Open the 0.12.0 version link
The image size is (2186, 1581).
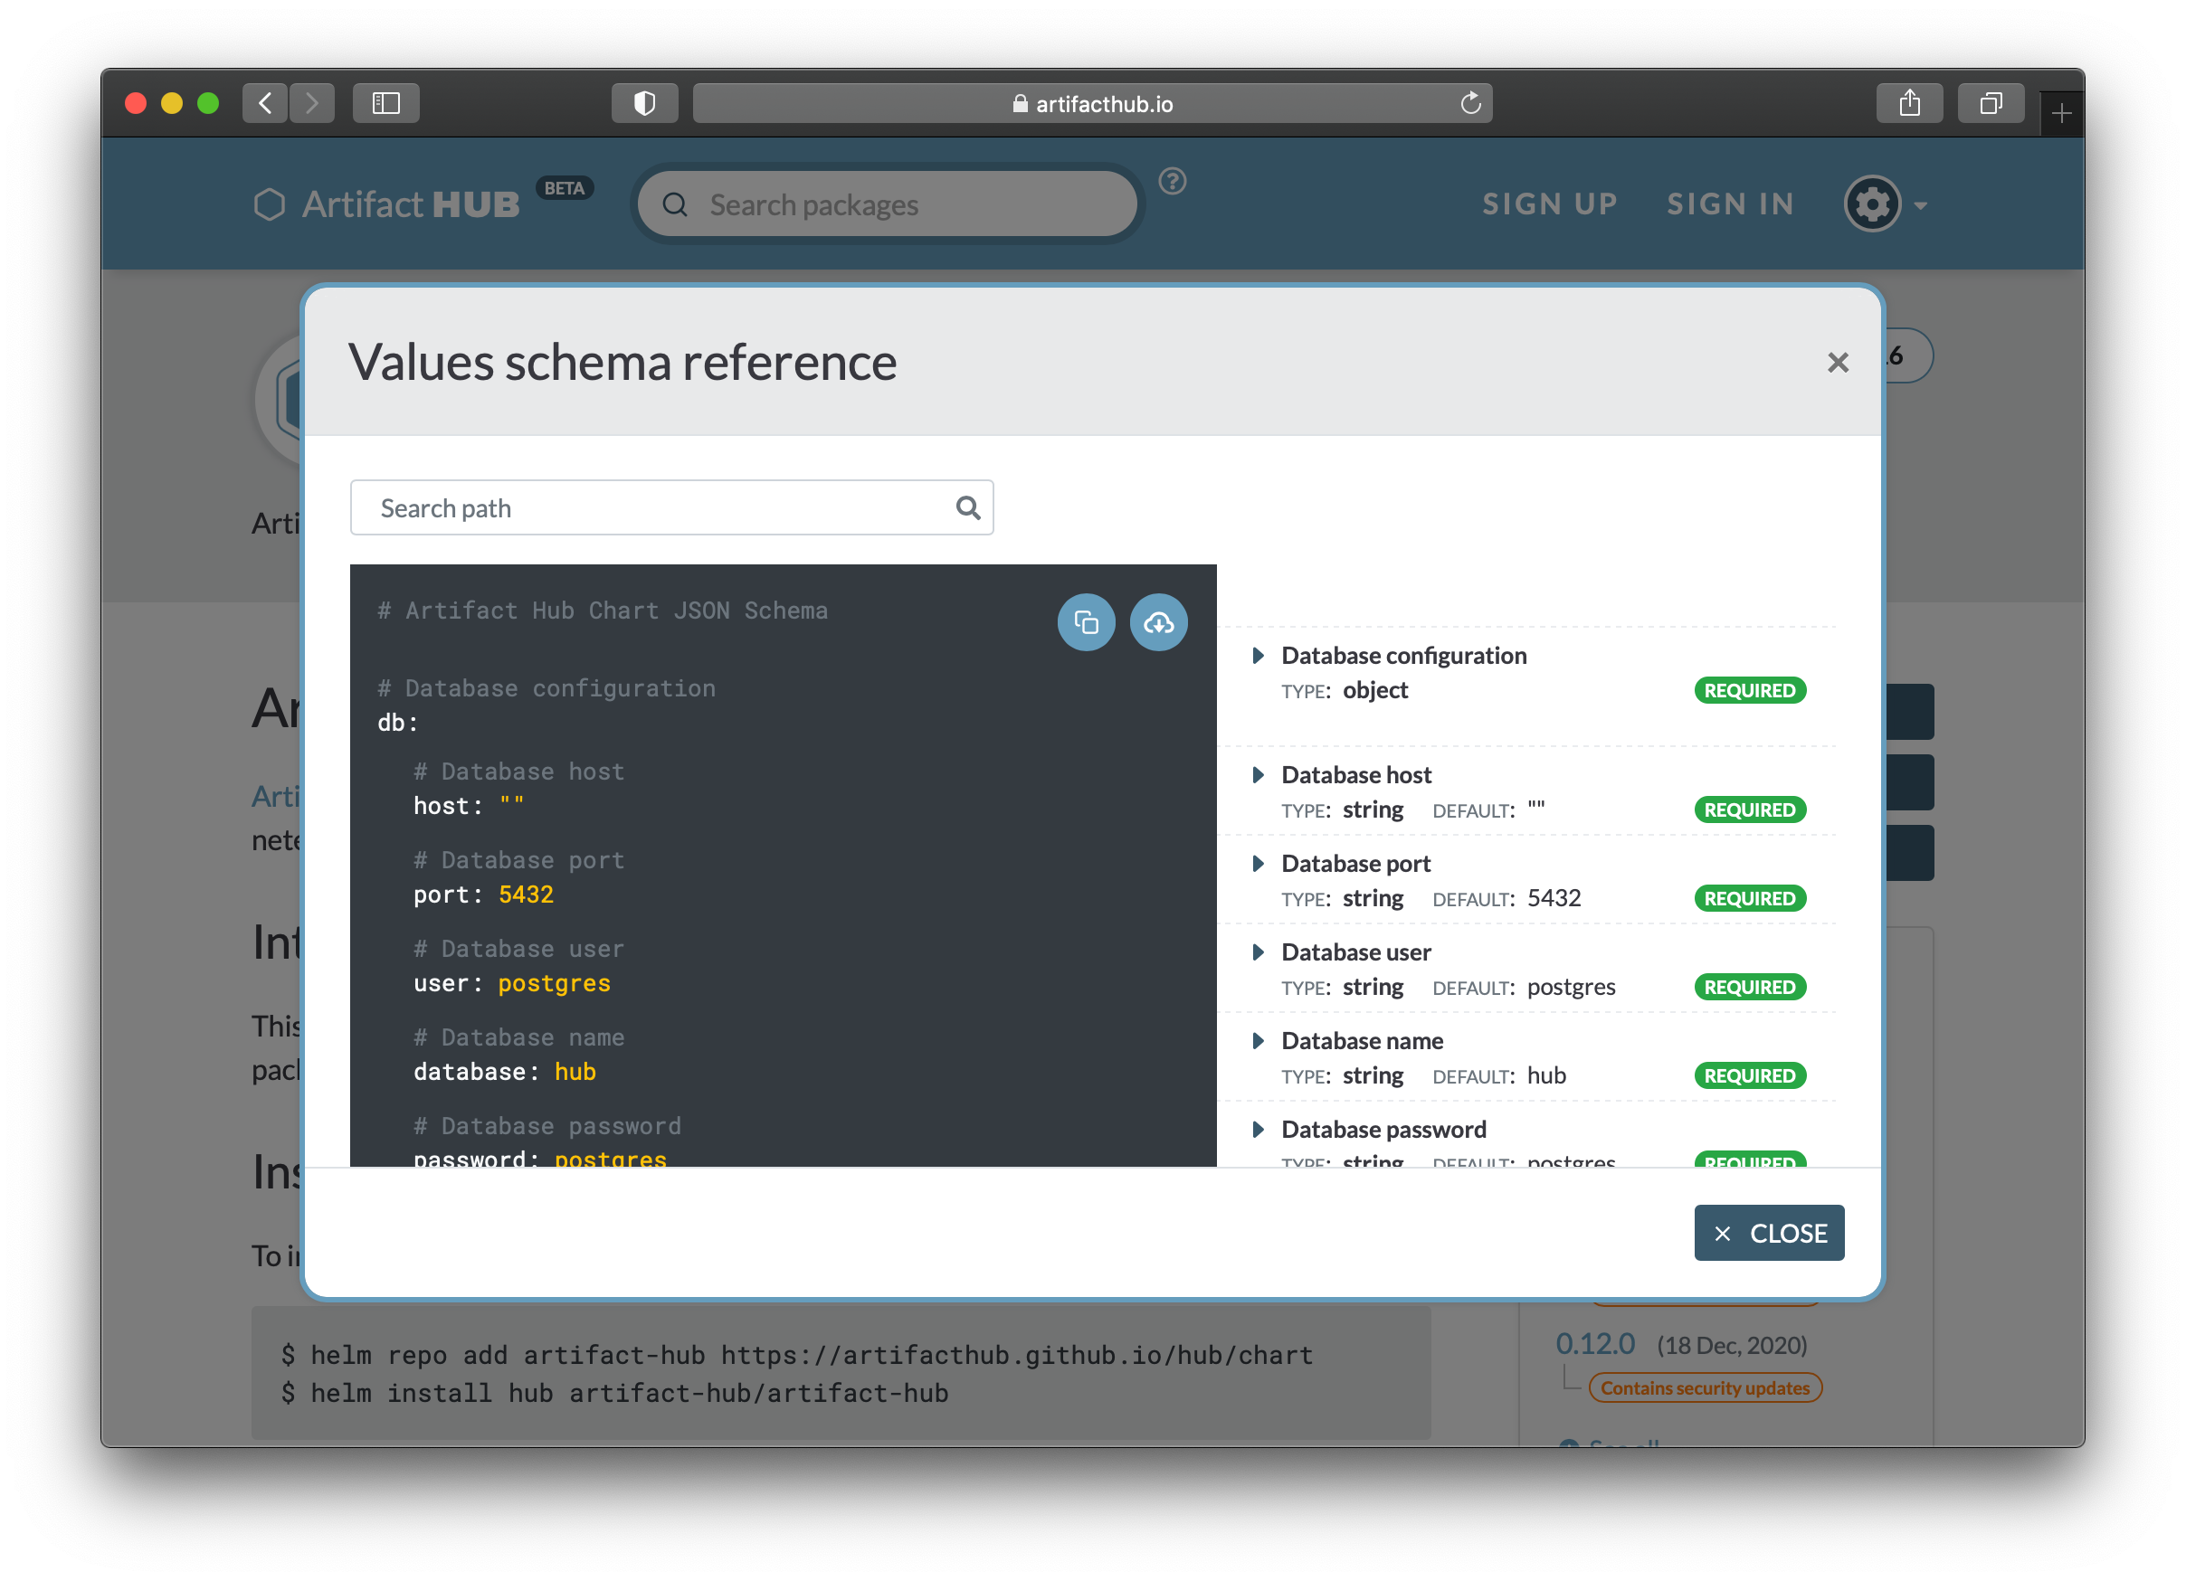1595,1343
